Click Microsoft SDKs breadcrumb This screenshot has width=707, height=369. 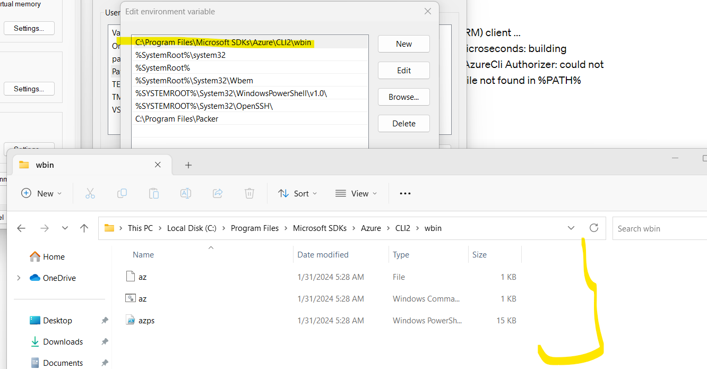(x=320, y=228)
